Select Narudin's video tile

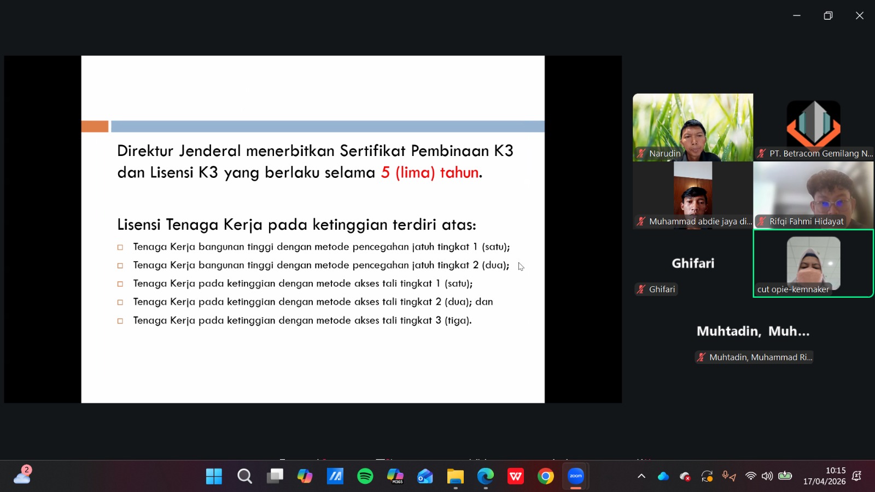(x=692, y=127)
